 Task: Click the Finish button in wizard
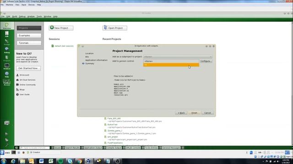194,113
